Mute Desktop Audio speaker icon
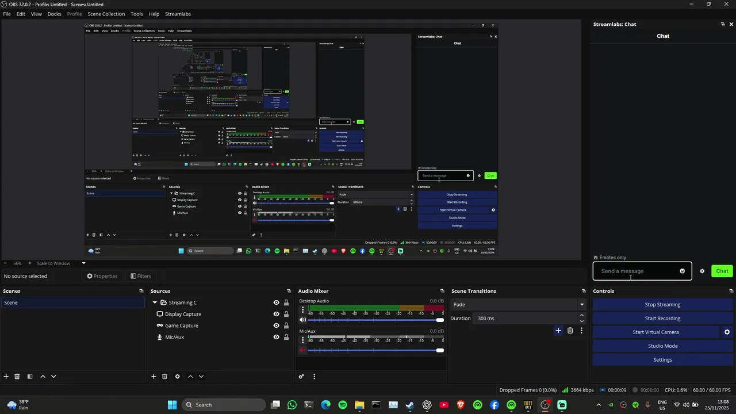736x414 pixels. coord(303,320)
